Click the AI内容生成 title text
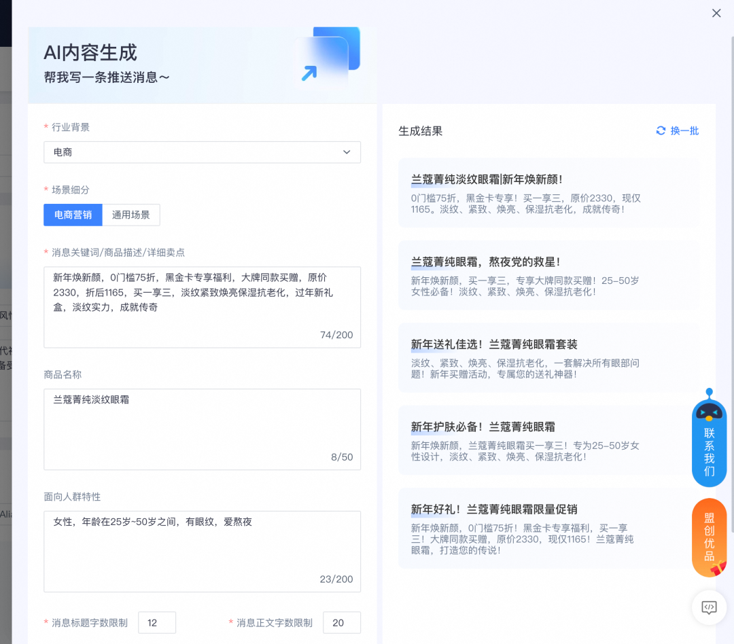The height and width of the screenshot is (644, 734). (90, 52)
